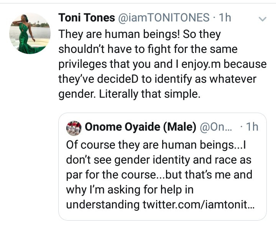This screenshot has height=226, width=276.
Task: Click the Onome Oyaide (Male) name
Action: point(140,128)
